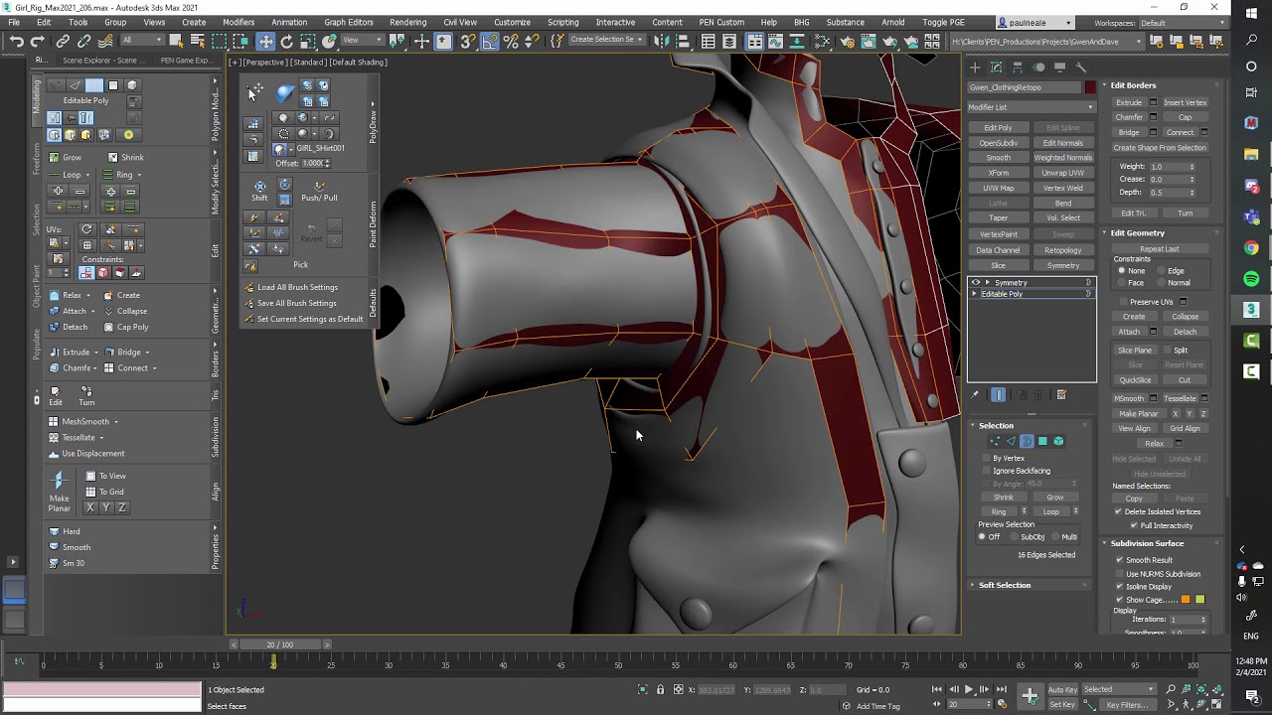The height and width of the screenshot is (715, 1272).
Task: Click the object name field Gwen_ClothingRetopo
Action: pos(1025,87)
